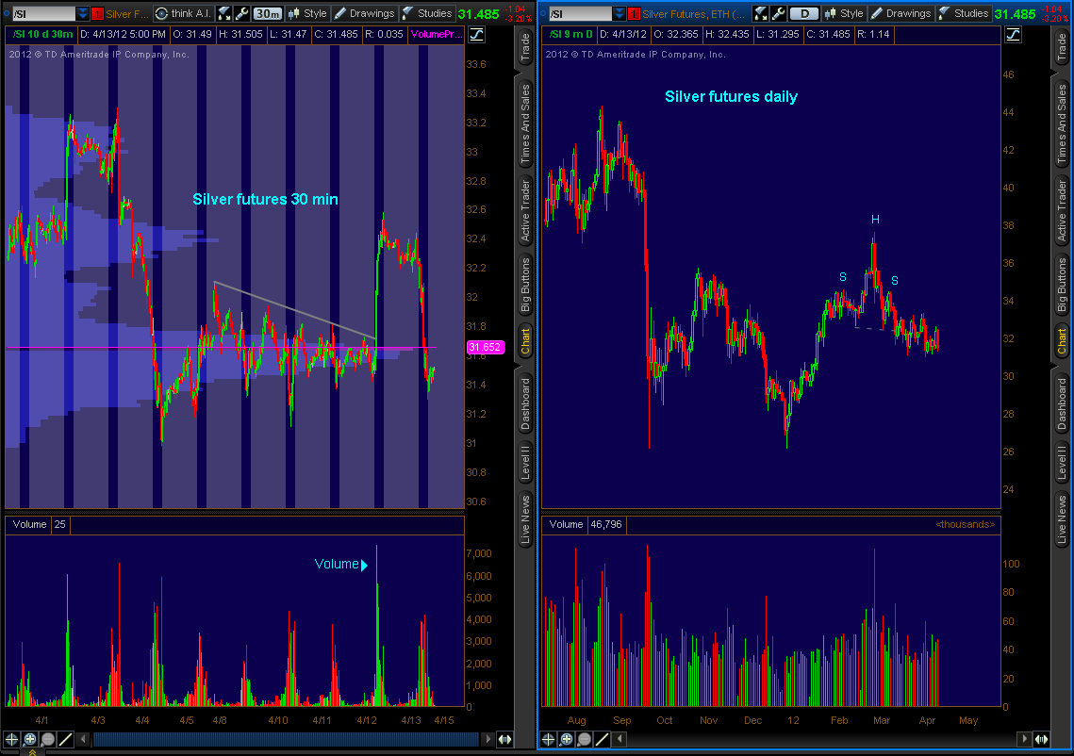Toggle the red '1' link indicator in left chart
Screen dimensions: 1074x756
[97, 14]
